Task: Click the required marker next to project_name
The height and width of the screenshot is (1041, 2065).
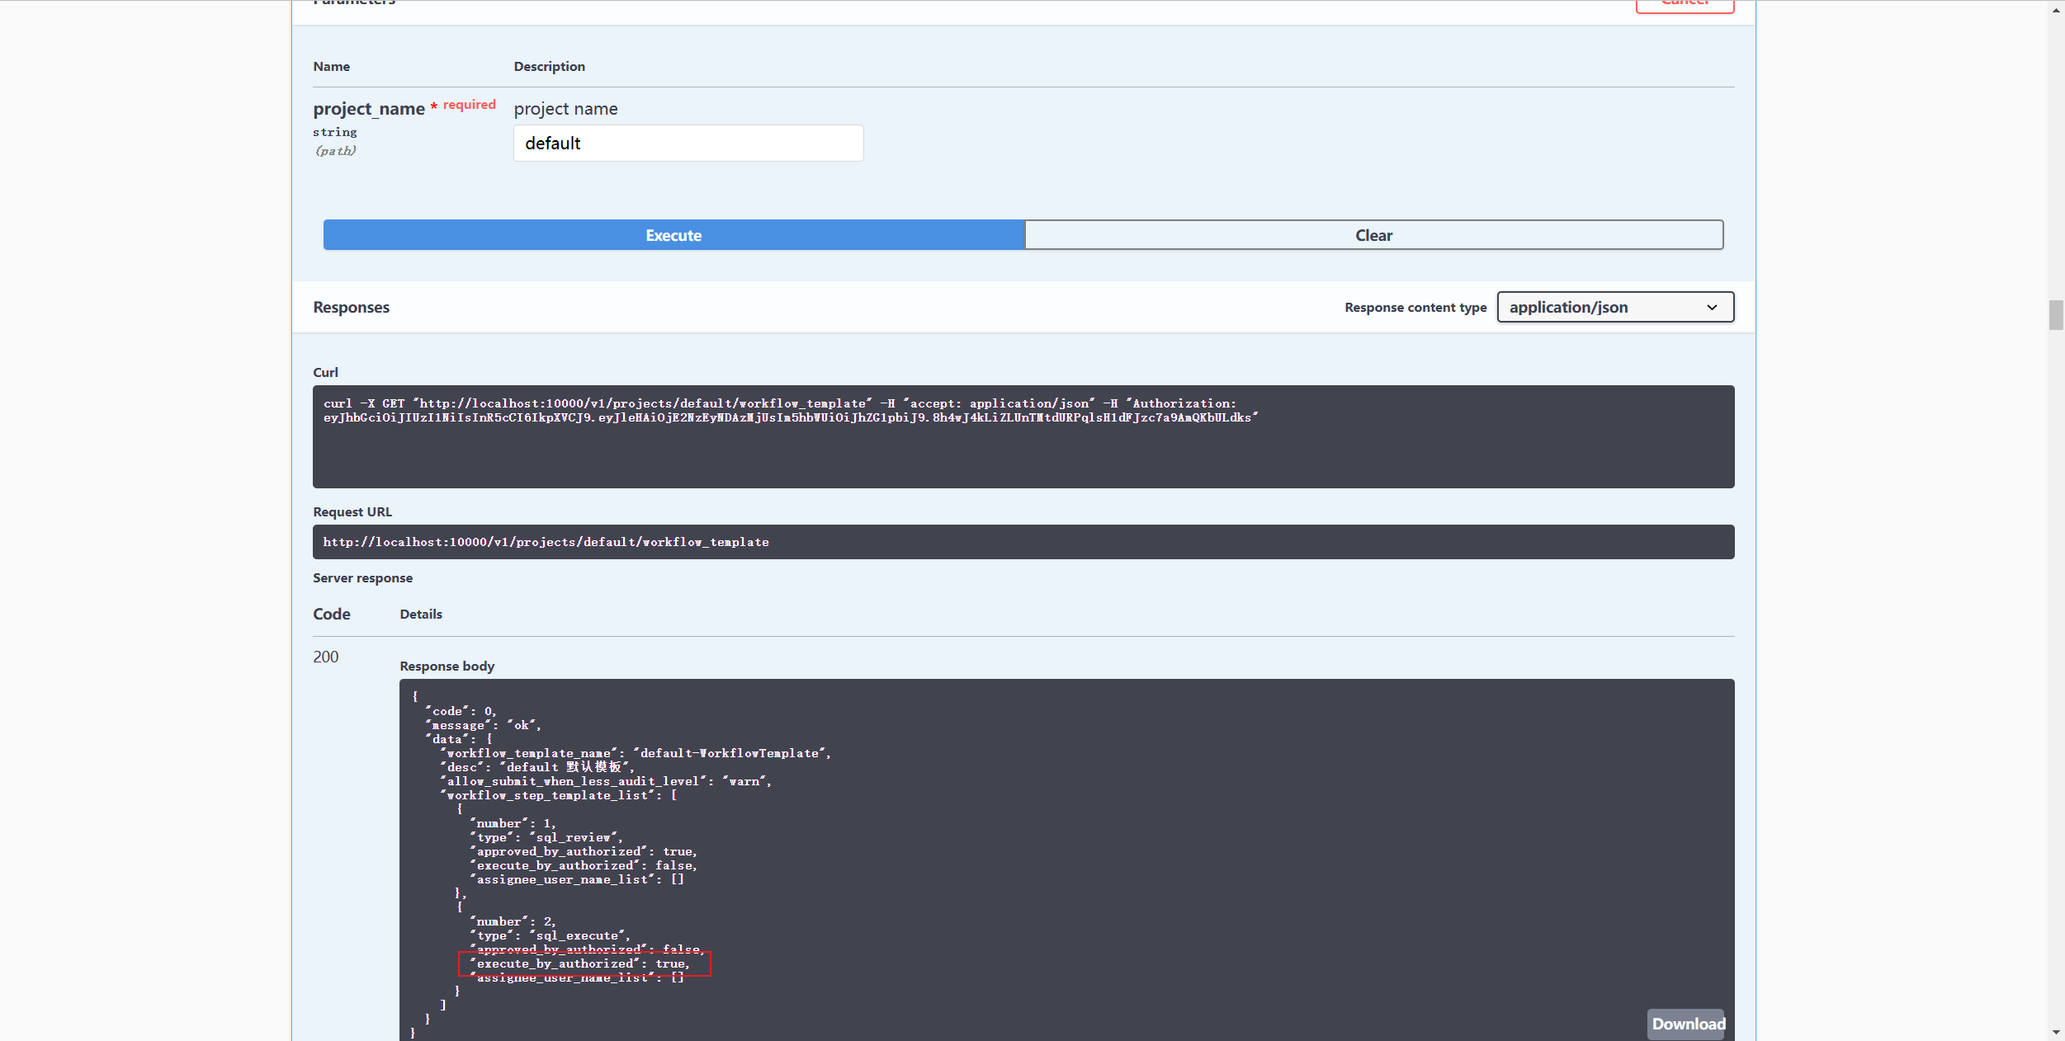Action: [468, 104]
